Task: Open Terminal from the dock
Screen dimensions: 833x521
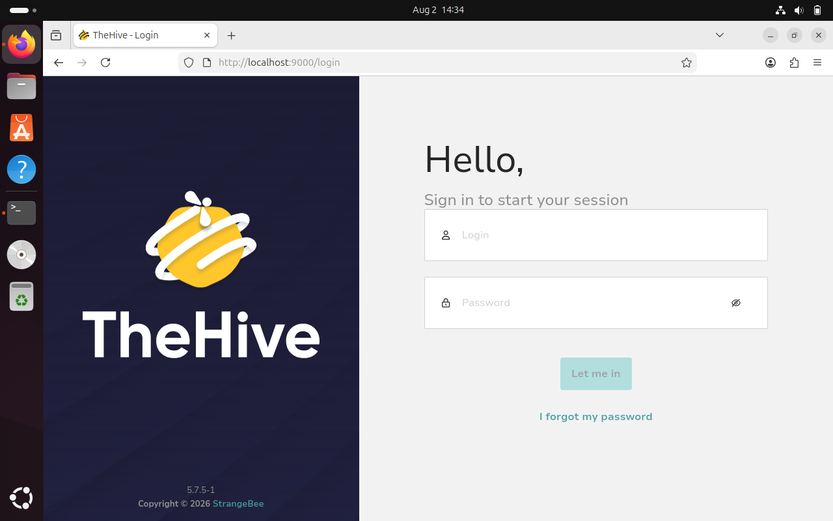Action: tap(21, 213)
